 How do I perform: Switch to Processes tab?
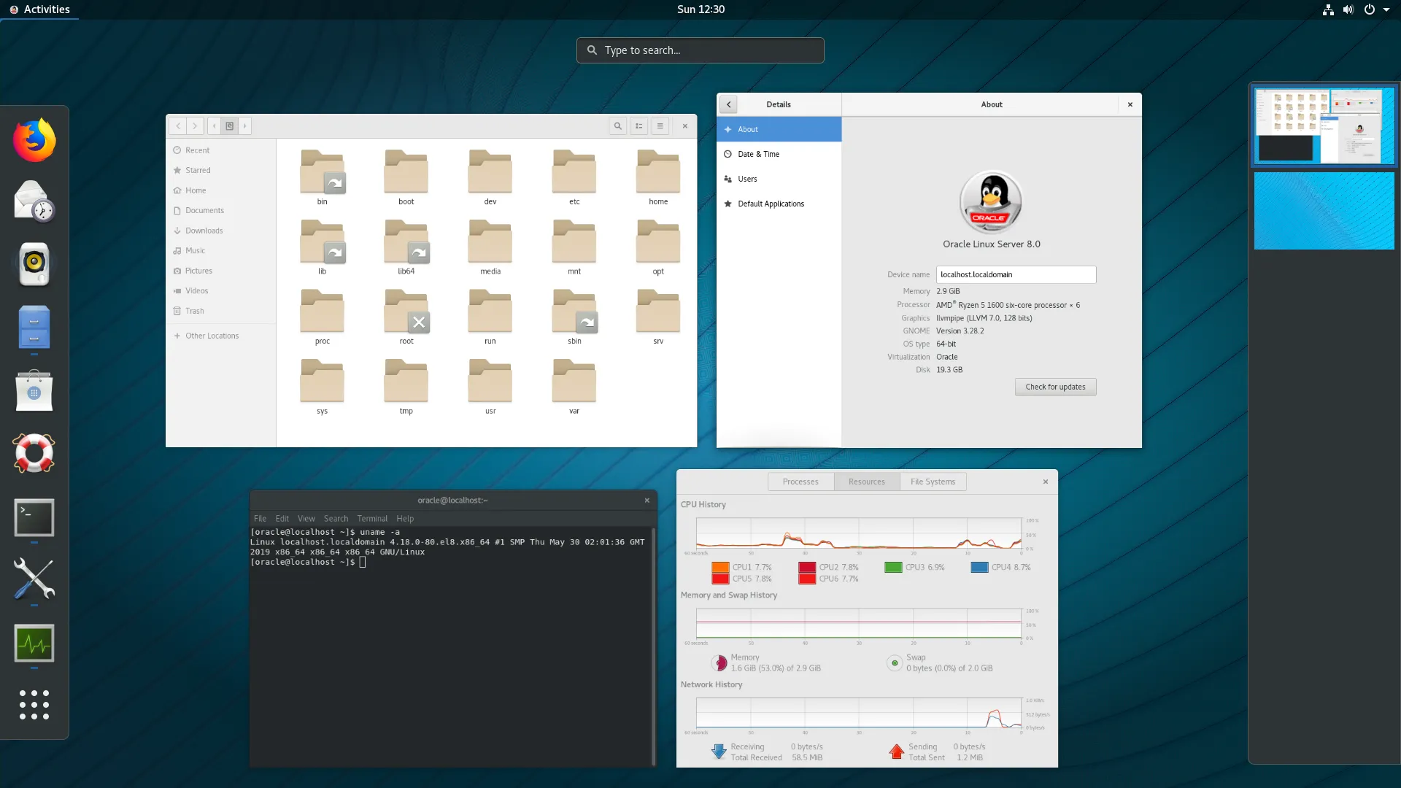[800, 482]
